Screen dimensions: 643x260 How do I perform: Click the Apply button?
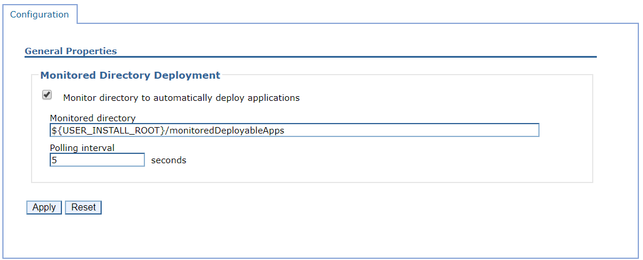(44, 208)
